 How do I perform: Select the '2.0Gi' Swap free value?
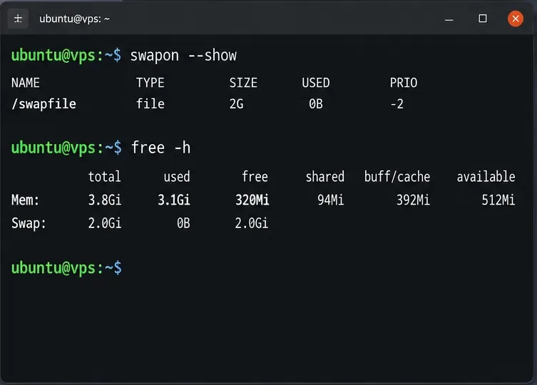[x=251, y=223]
